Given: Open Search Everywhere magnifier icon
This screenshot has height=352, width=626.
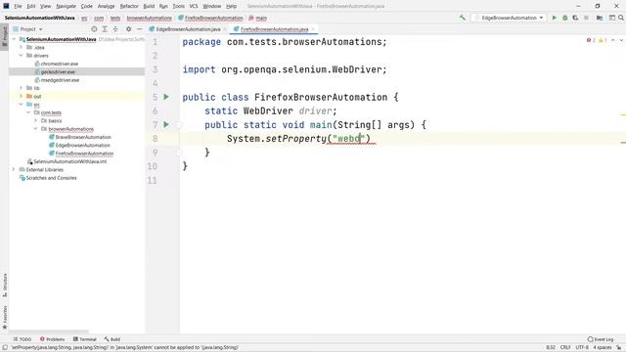Looking at the screenshot, I should [621, 18].
